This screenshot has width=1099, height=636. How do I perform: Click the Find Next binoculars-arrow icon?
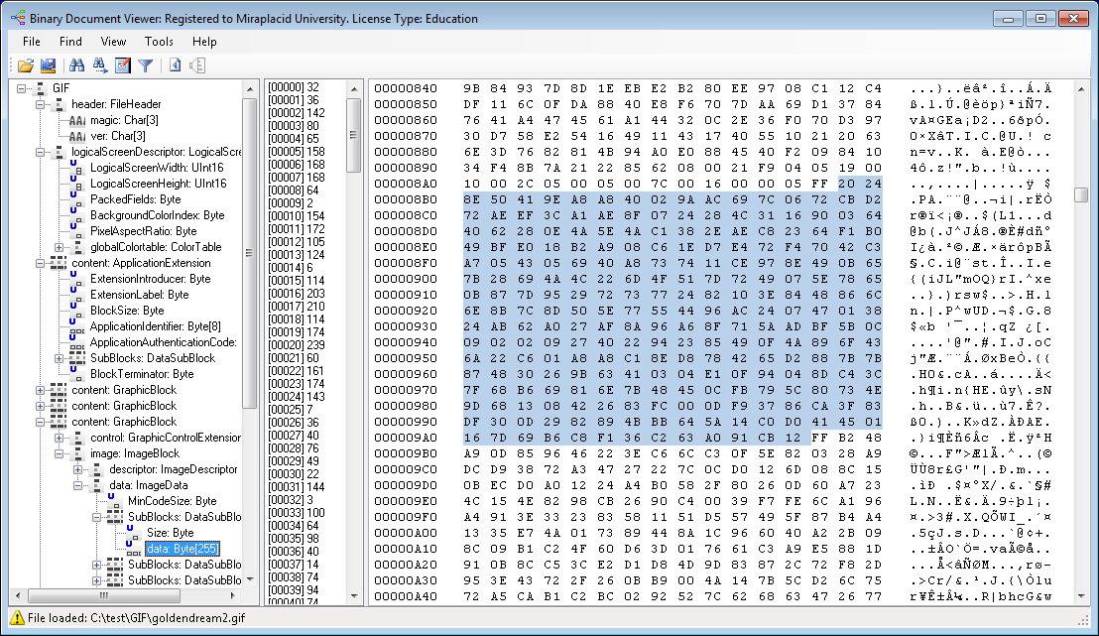[99, 65]
